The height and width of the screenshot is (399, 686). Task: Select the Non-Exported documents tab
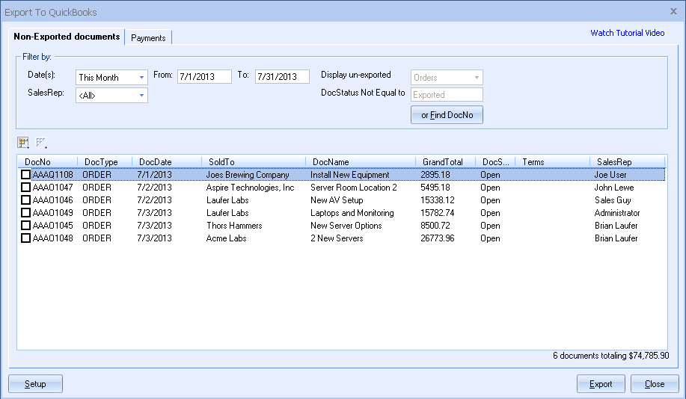67,37
